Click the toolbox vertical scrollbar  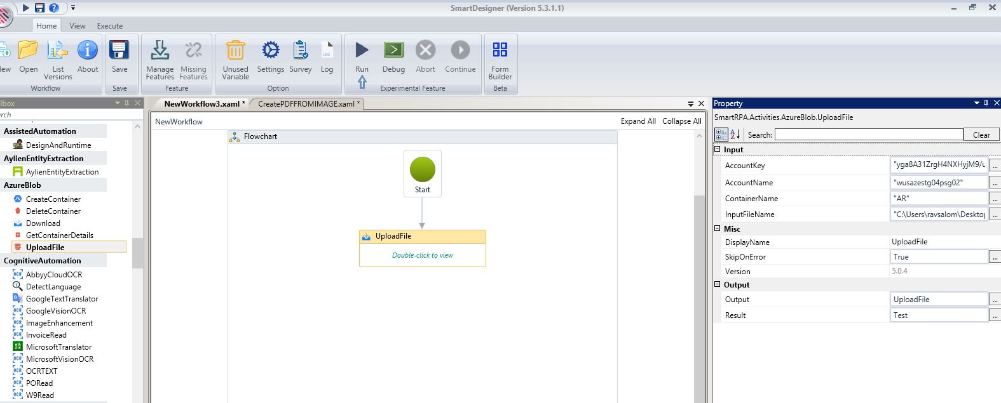[x=137, y=253]
